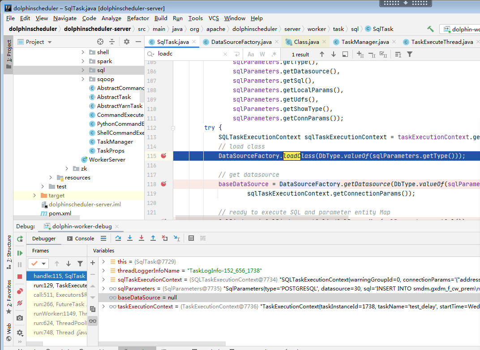Image resolution: width=480 pixels, height=350 pixels.
Task: Toggle Words option W in search bar
Action: tap(262, 54)
